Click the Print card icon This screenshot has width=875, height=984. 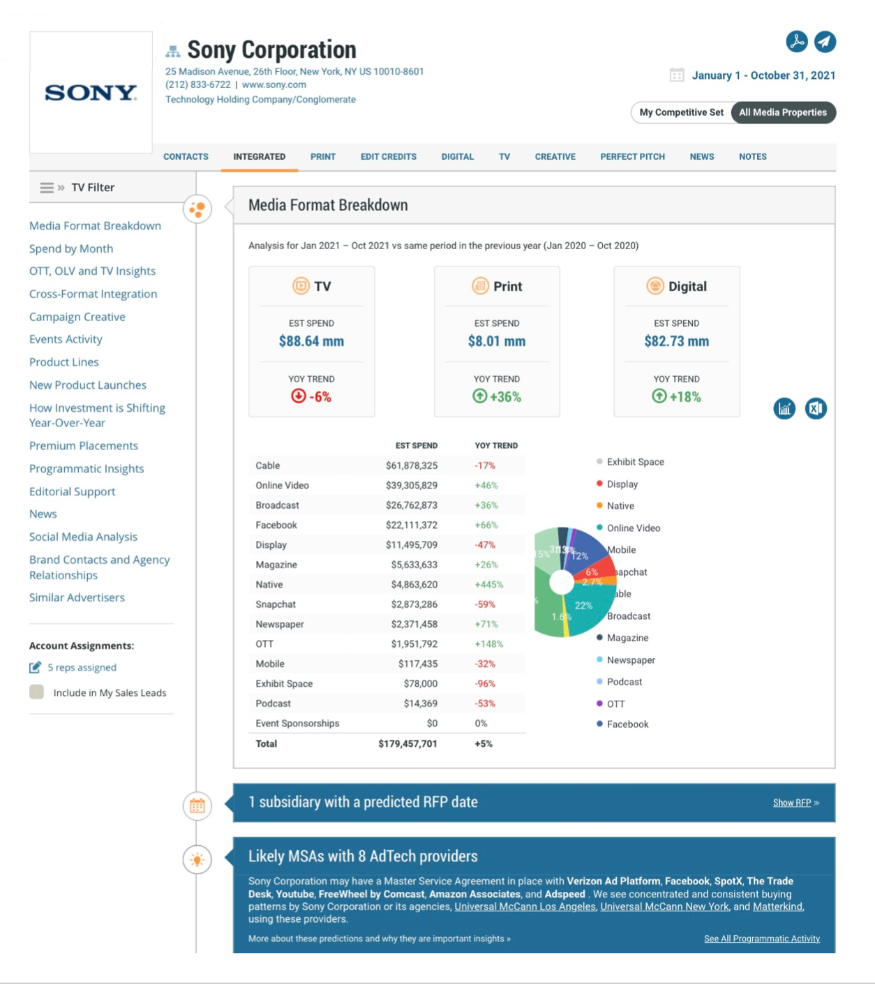click(480, 286)
